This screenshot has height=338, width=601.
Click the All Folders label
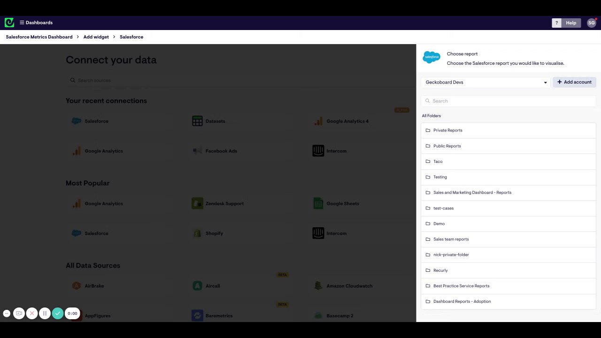click(x=431, y=115)
